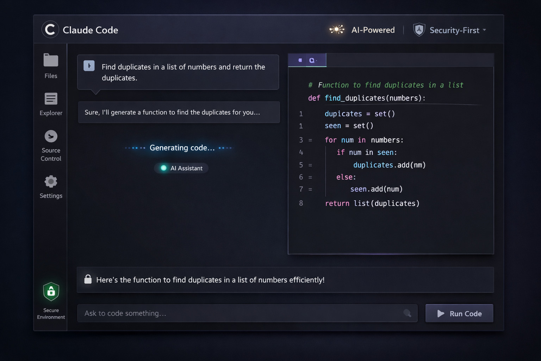This screenshot has width=541, height=361.
Task: Click the 'Sure, I'll generate a function' reply
Action: 179,112
